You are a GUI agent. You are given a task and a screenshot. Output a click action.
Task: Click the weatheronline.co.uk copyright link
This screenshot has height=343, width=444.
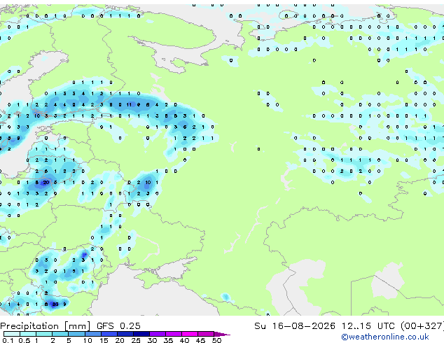click(x=385, y=337)
